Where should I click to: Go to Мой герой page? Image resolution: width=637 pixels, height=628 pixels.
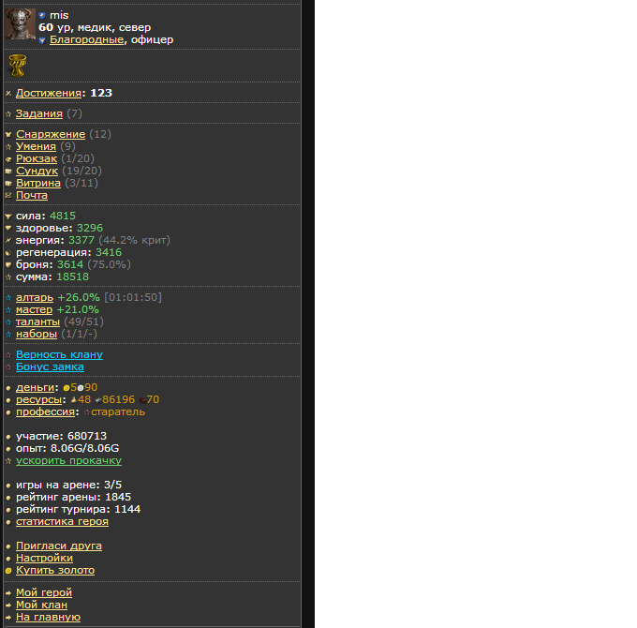tap(44, 592)
